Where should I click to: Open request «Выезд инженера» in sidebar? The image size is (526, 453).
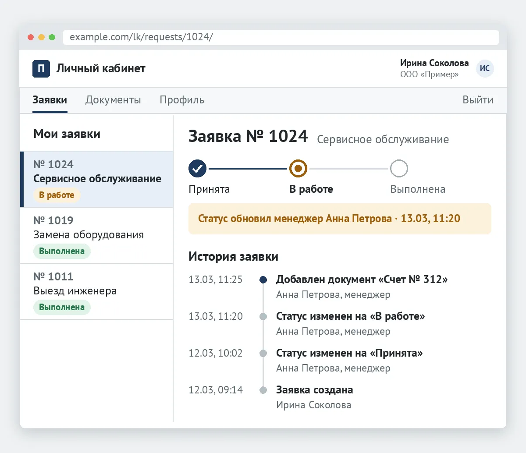97,291
